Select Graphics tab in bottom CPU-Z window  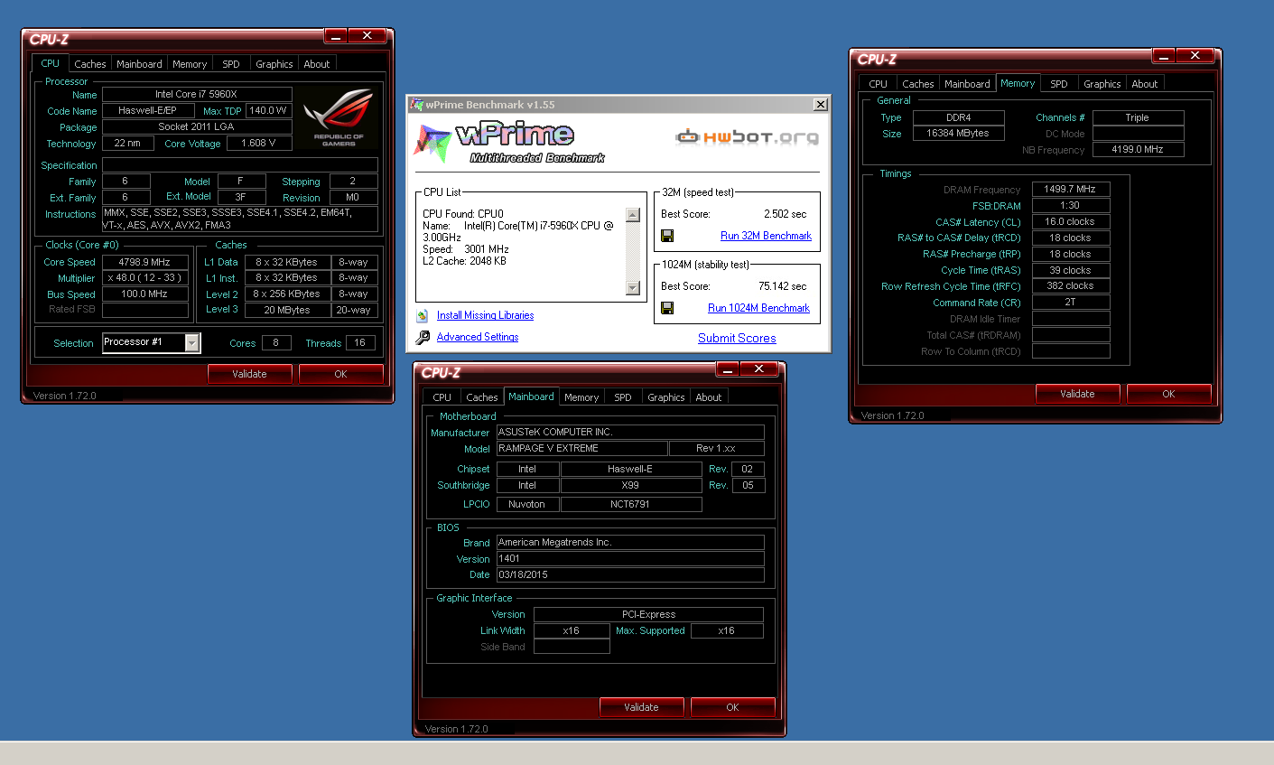tap(666, 397)
